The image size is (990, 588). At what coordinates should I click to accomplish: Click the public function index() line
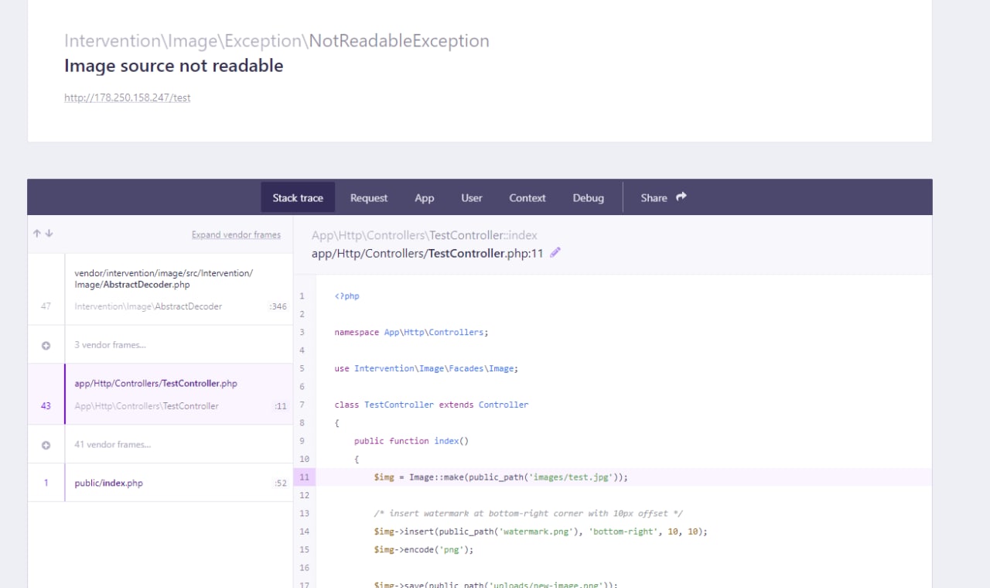[x=411, y=441]
